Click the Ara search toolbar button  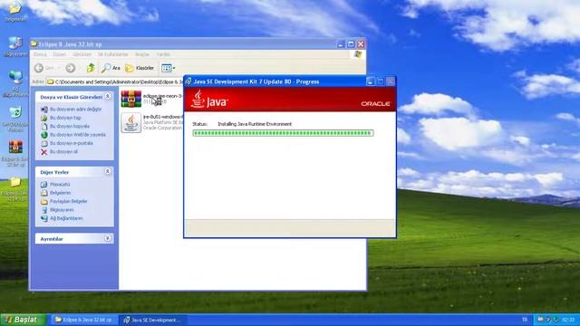111,68
